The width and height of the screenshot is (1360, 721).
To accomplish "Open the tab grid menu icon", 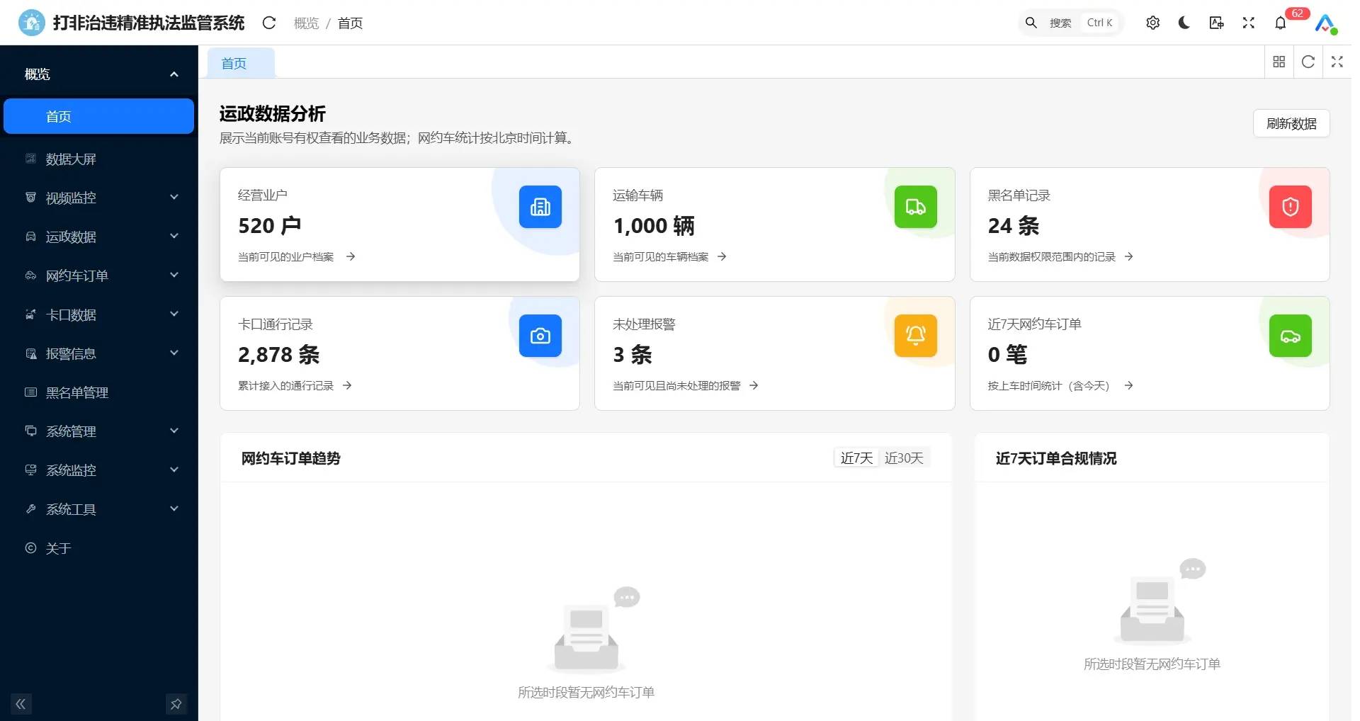I will [x=1279, y=62].
